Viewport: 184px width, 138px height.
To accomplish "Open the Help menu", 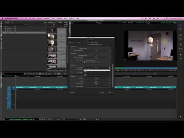I will click(77, 18).
